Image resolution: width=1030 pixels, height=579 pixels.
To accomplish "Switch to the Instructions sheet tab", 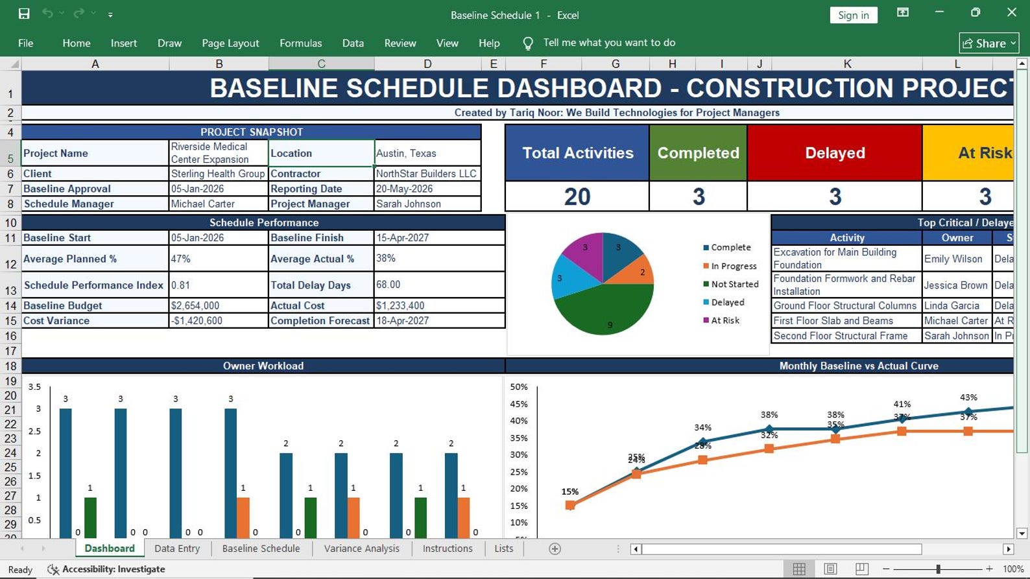I will tap(448, 549).
